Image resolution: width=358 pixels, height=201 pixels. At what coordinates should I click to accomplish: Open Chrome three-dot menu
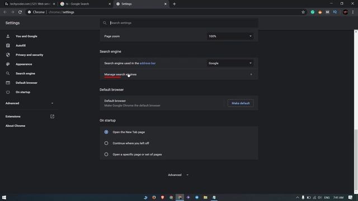(x=353, y=12)
